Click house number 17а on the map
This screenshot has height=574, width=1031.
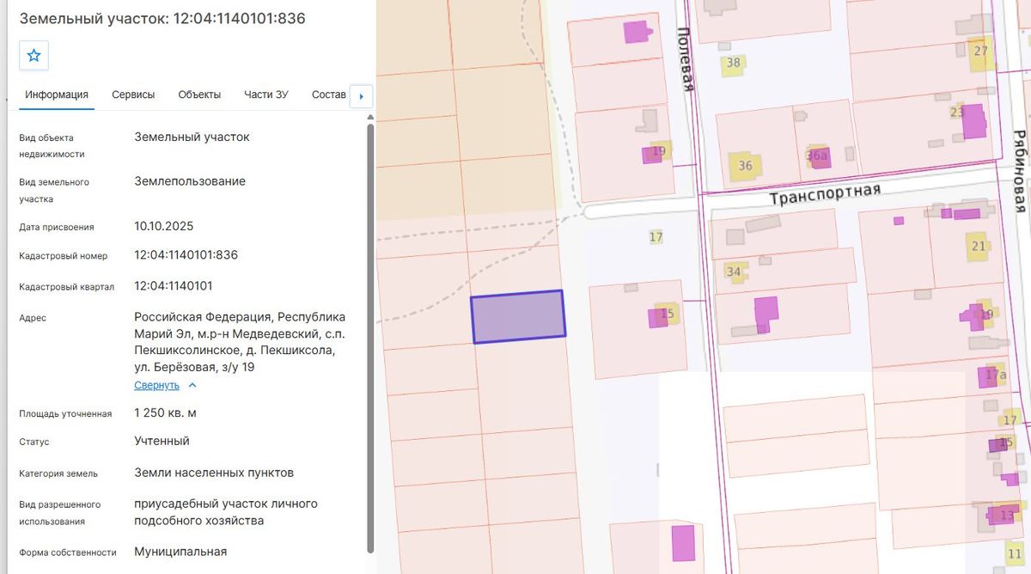coord(996,376)
